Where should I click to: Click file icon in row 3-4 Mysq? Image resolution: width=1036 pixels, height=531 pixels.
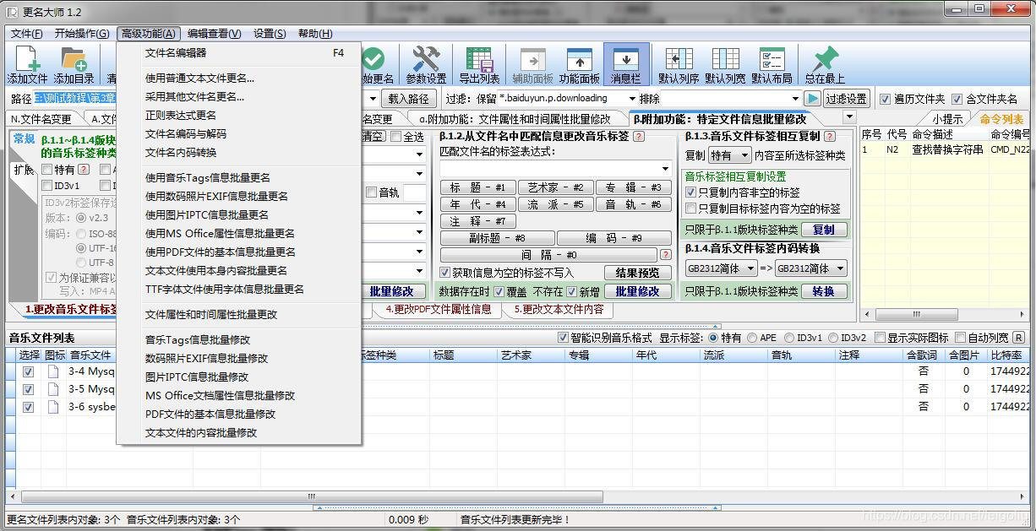tap(53, 371)
